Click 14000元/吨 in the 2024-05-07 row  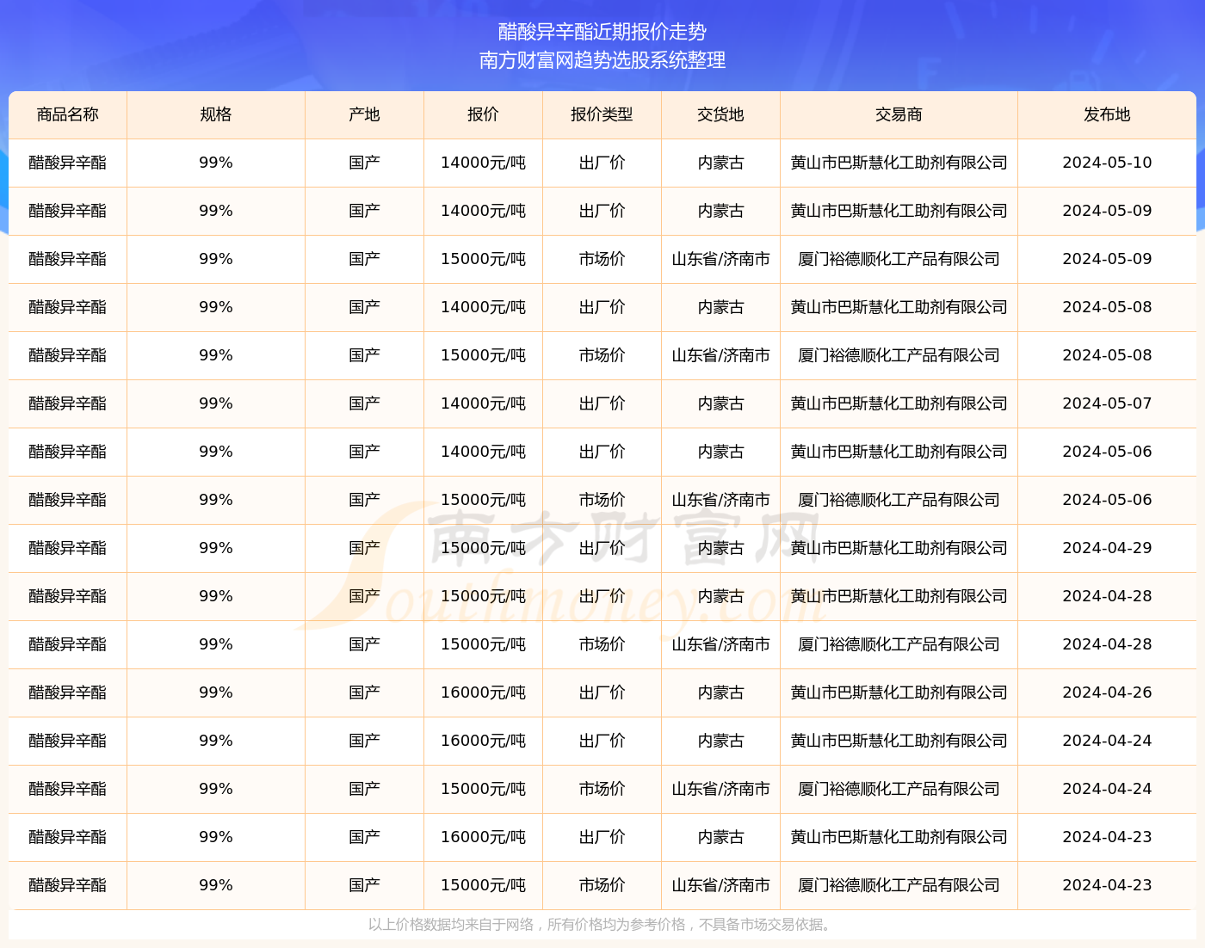[x=483, y=403]
